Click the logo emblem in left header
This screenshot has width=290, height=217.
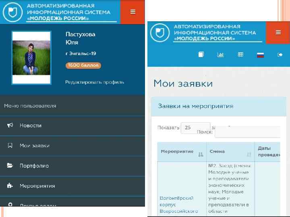tap(12, 12)
